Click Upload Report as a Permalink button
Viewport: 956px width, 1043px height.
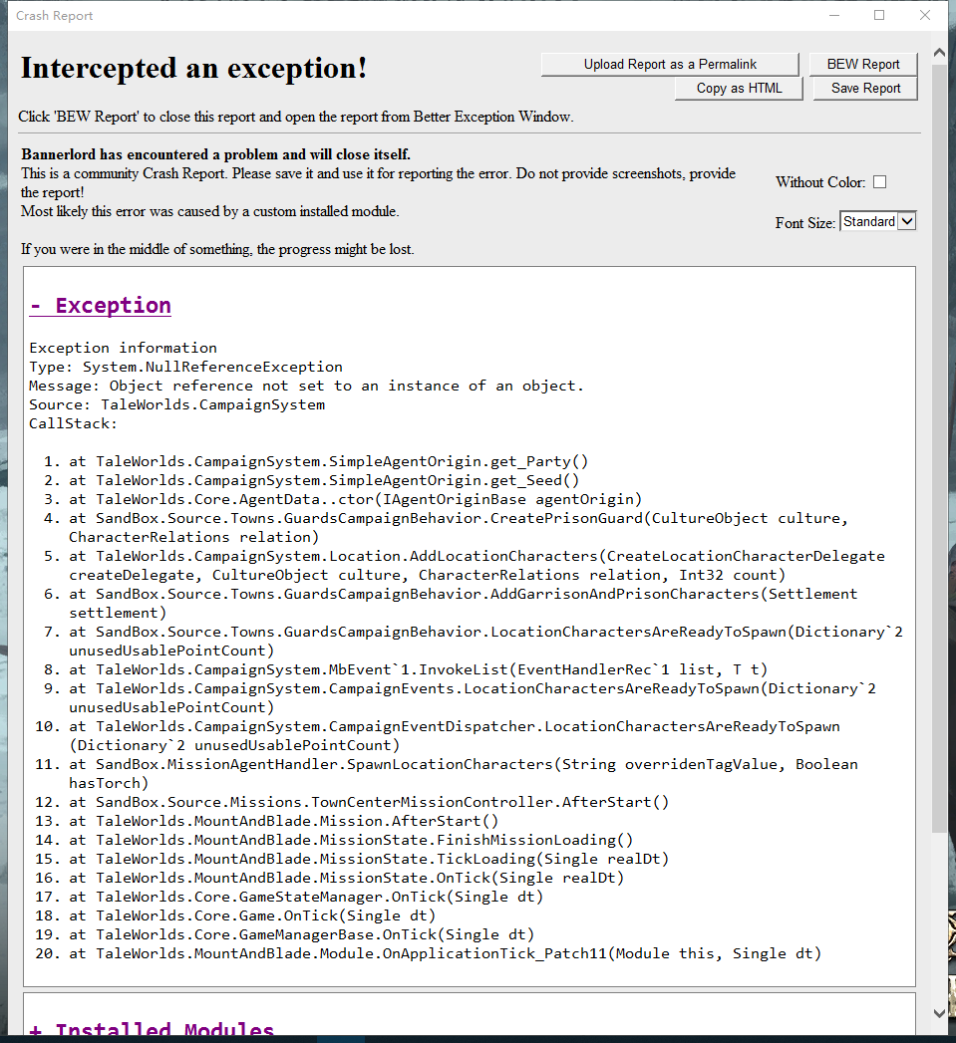pyautogui.click(x=670, y=65)
